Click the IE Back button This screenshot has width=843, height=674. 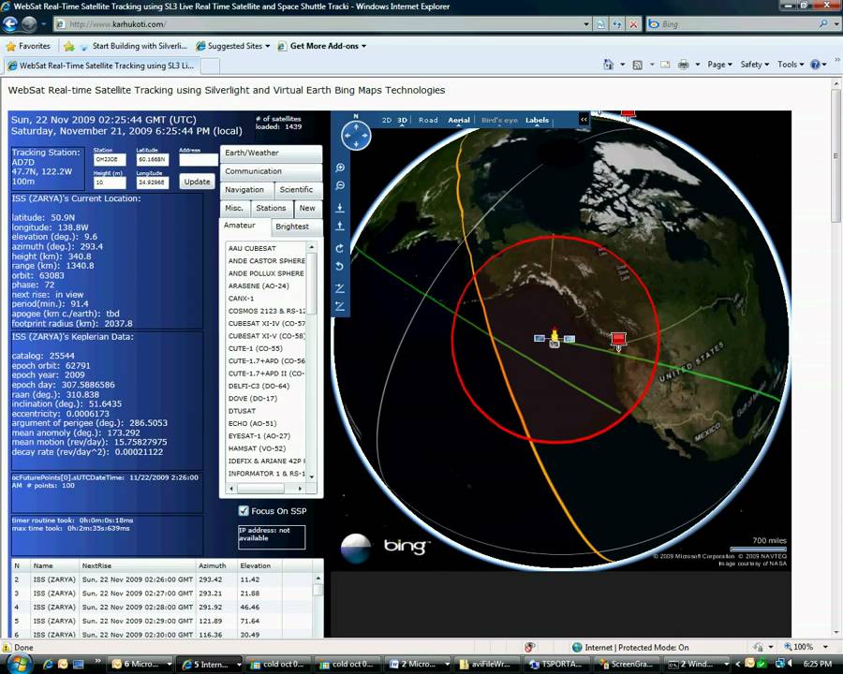(10, 23)
